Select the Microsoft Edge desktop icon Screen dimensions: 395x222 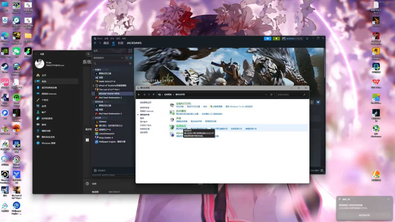[x=5, y=37]
